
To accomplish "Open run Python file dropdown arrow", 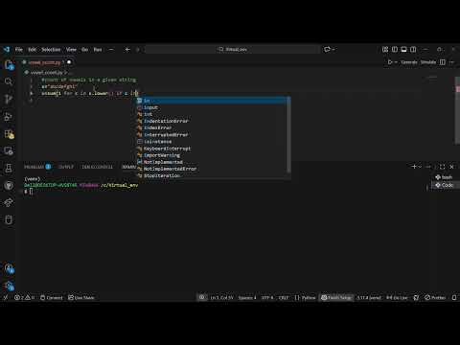I will click(x=396, y=62).
